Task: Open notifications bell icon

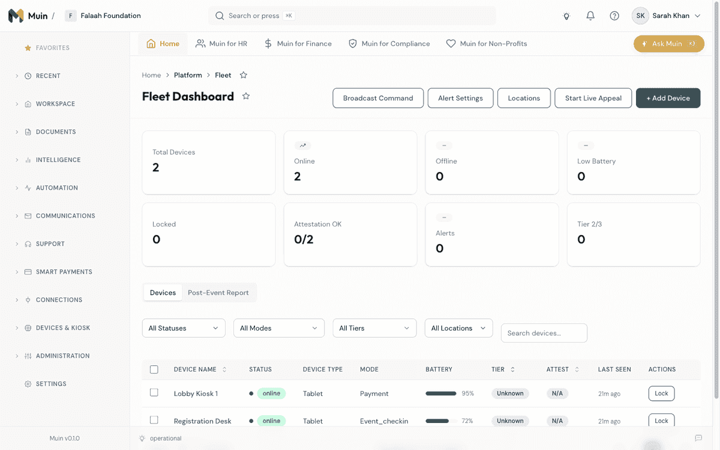Action: pos(590,16)
